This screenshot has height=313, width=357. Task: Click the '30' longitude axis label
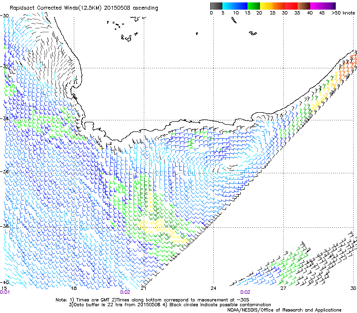[x=353, y=288]
